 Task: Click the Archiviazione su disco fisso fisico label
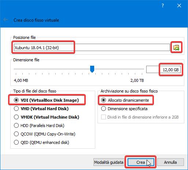[129, 91]
